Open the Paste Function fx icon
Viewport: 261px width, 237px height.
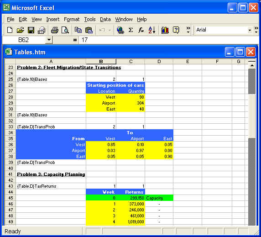(x=141, y=30)
